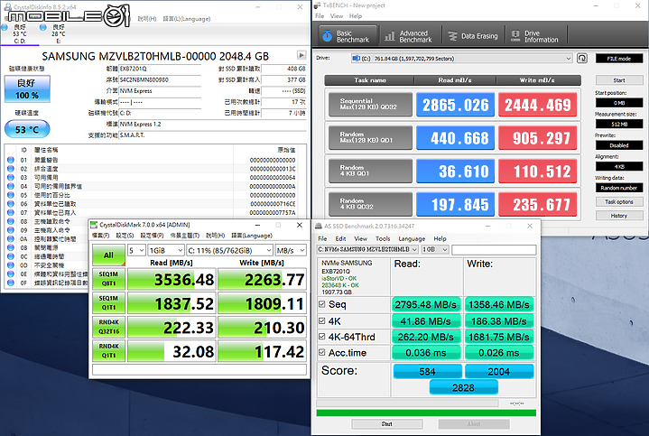Screen dimensions: 649x436
Task: Expand the TxBENCH Drive dropdown
Action: [x=461, y=59]
